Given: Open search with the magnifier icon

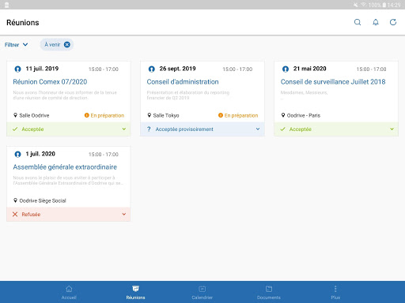Looking at the screenshot, I should click(x=358, y=22).
